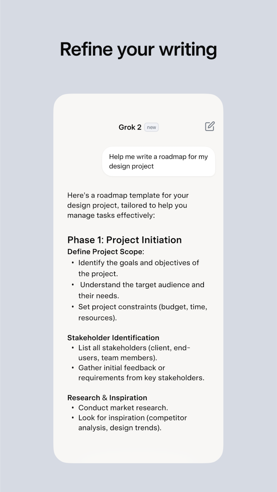Select the "List all stakeholders" bullet
The width and height of the screenshot is (277, 492).
click(134, 348)
